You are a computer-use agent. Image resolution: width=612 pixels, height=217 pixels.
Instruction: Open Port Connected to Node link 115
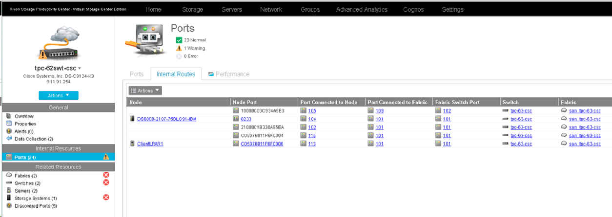(312, 135)
